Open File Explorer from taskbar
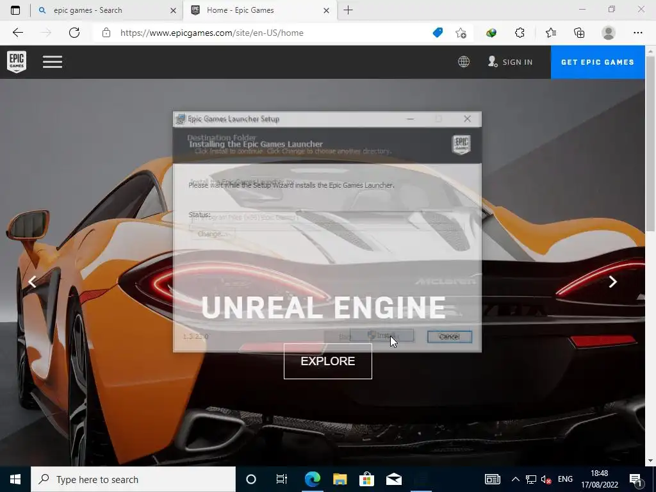The width and height of the screenshot is (656, 492). click(x=340, y=479)
